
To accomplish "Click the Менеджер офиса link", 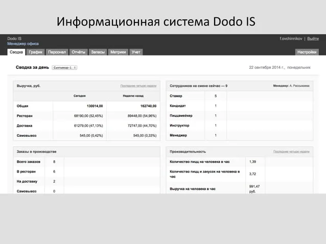I will pos(23,43).
